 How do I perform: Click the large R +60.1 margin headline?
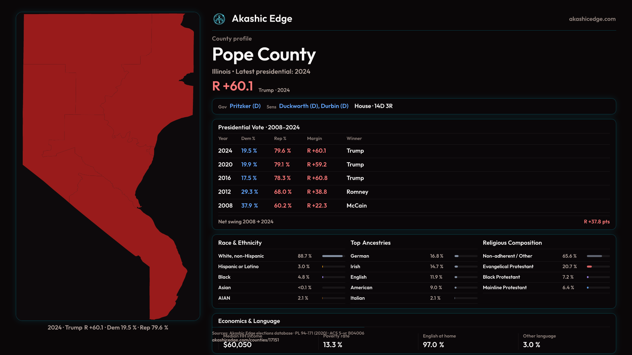[x=232, y=86]
